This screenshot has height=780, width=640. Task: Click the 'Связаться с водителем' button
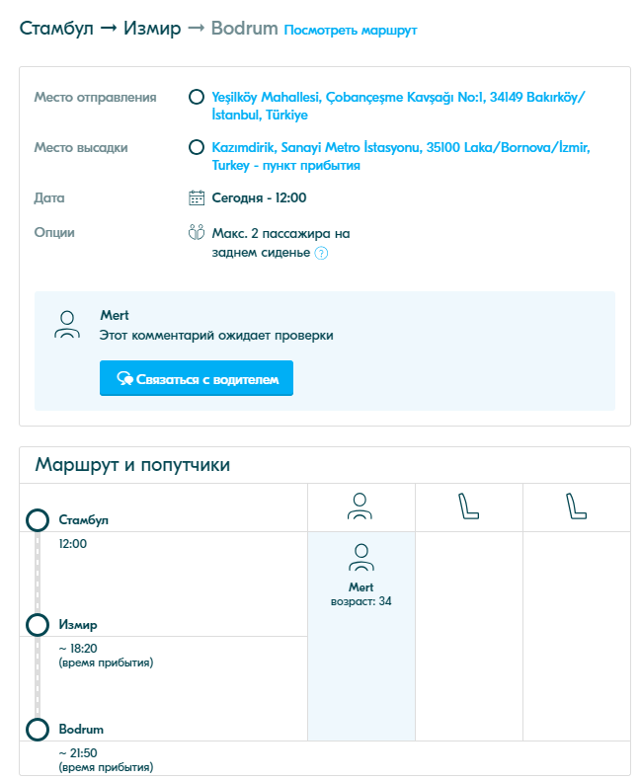click(x=197, y=378)
